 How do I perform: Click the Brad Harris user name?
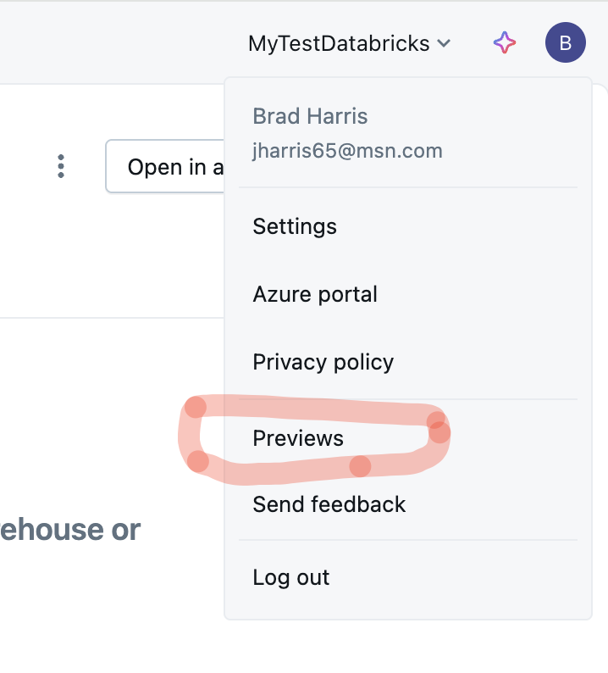point(310,116)
